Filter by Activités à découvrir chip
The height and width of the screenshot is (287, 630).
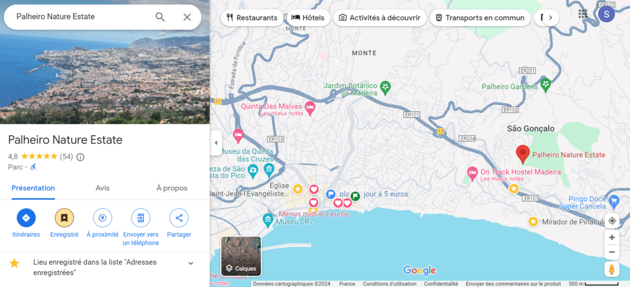pos(380,18)
